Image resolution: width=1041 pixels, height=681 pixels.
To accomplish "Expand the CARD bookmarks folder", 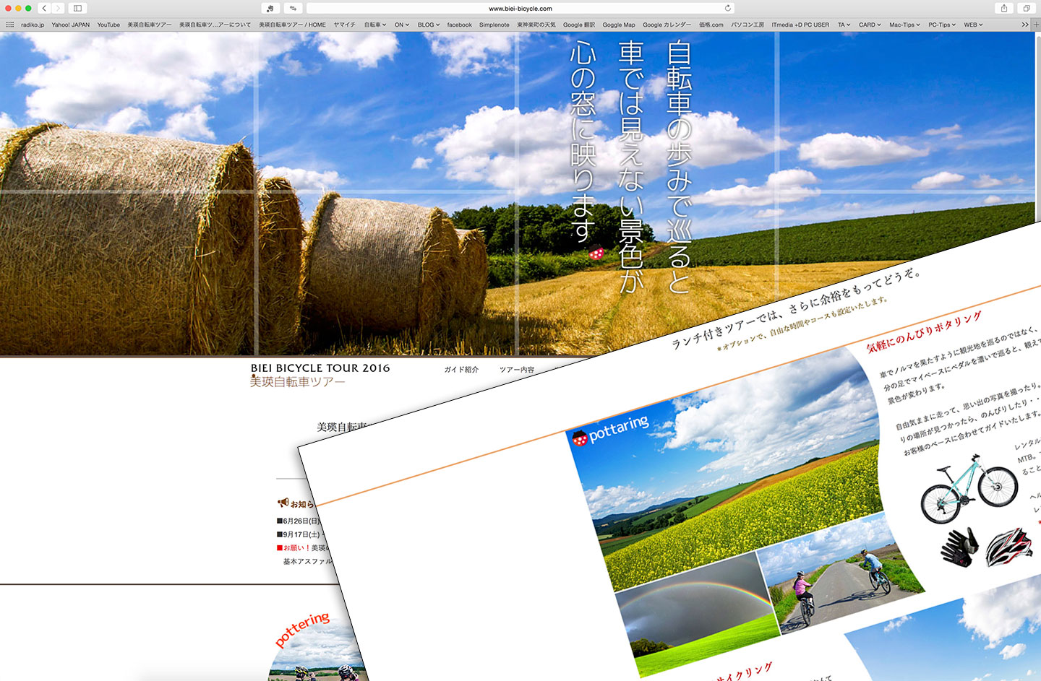I will (x=870, y=25).
